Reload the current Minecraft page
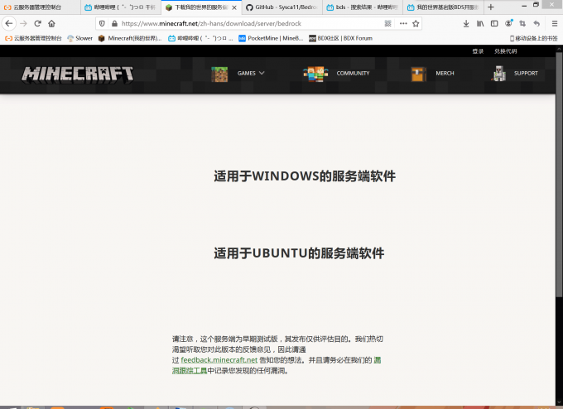 click(x=38, y=24)
